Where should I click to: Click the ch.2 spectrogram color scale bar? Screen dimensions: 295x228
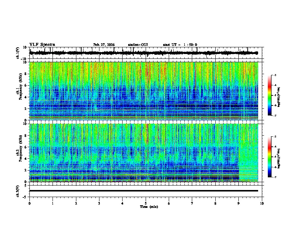270,157
